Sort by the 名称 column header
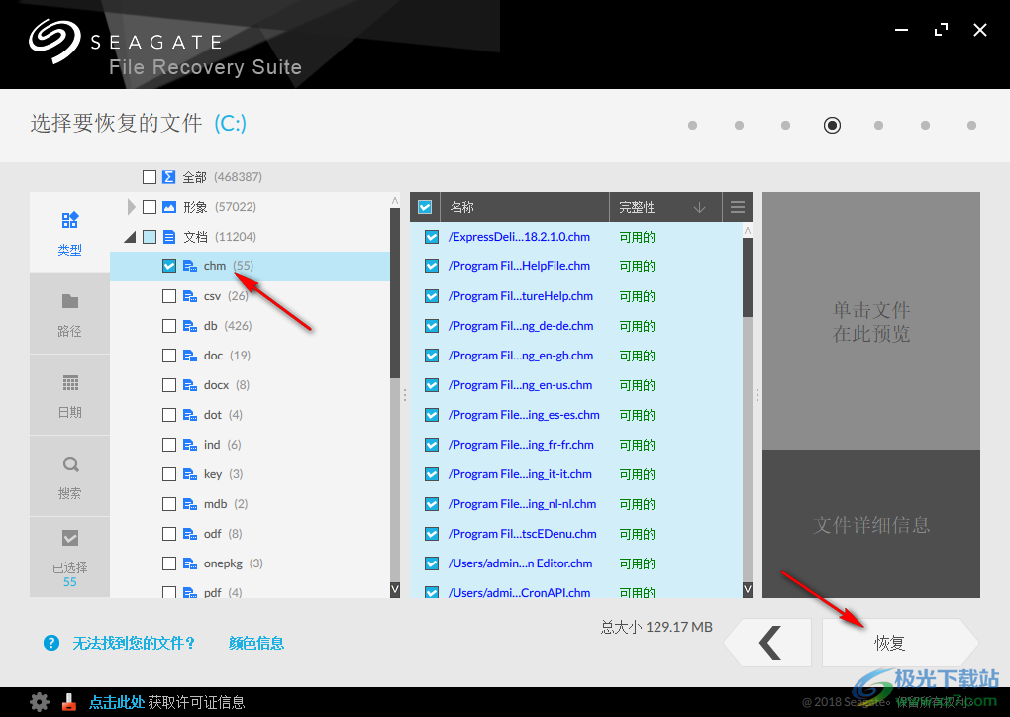The width and height of the screenshot is (1010, 717). pos(525,207)
